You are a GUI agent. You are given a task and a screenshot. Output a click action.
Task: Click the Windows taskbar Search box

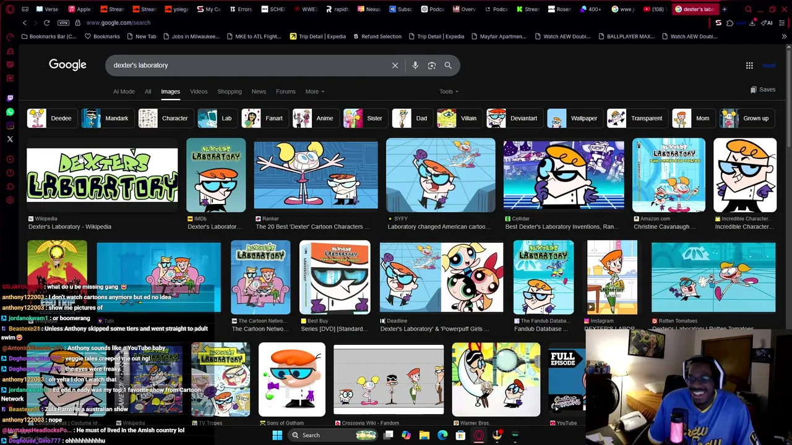(x=334, y=435)
